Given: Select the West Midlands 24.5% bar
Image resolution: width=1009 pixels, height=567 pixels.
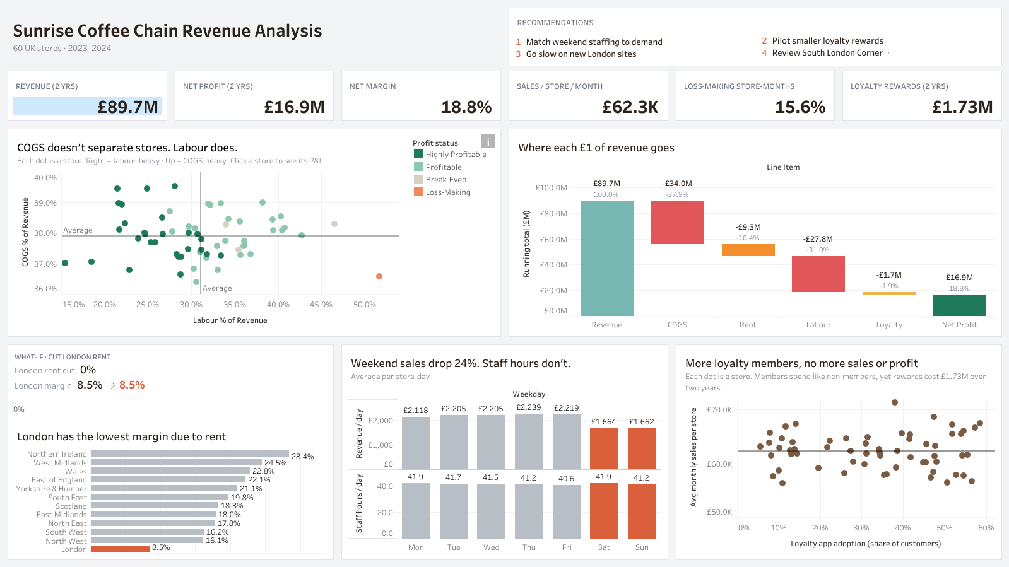Looking at the screenshot, I should pyautogui.click(x=176, y=462).
